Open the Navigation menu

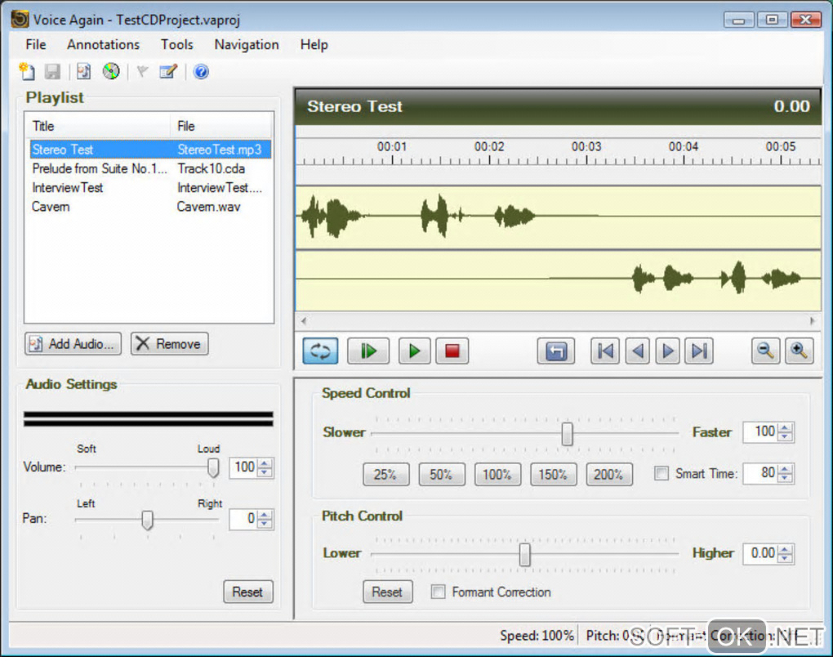click(246, 44)
